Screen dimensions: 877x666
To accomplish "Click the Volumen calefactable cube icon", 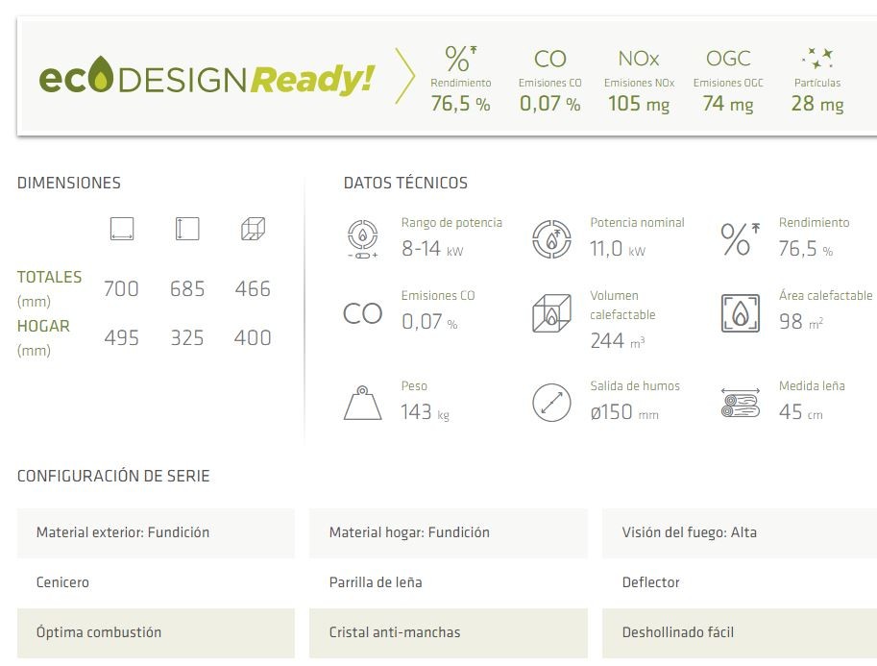I will [551, 313].
